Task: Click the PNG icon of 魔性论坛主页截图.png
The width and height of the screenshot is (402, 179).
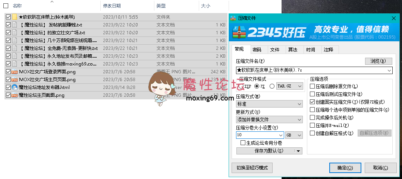Action: (x=15, y=95)
